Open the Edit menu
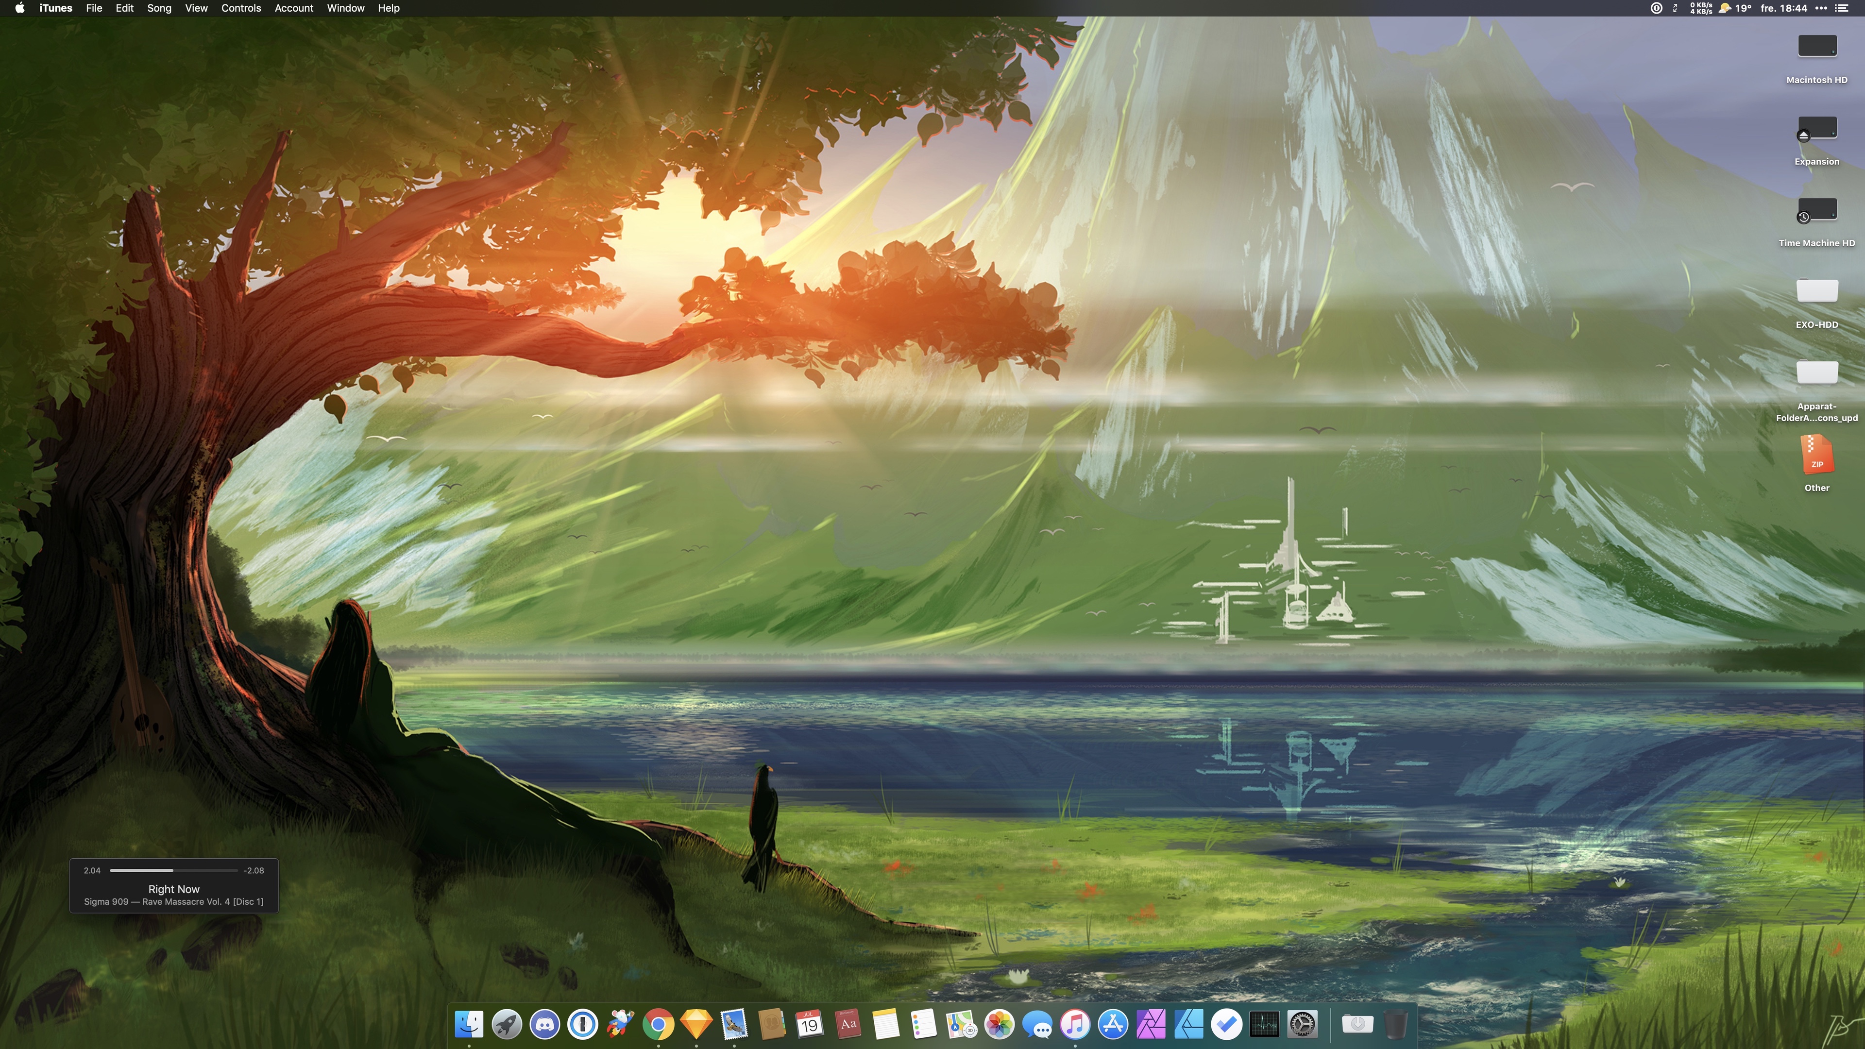Screen dimensions: 1865x1049 click(124, 8)
